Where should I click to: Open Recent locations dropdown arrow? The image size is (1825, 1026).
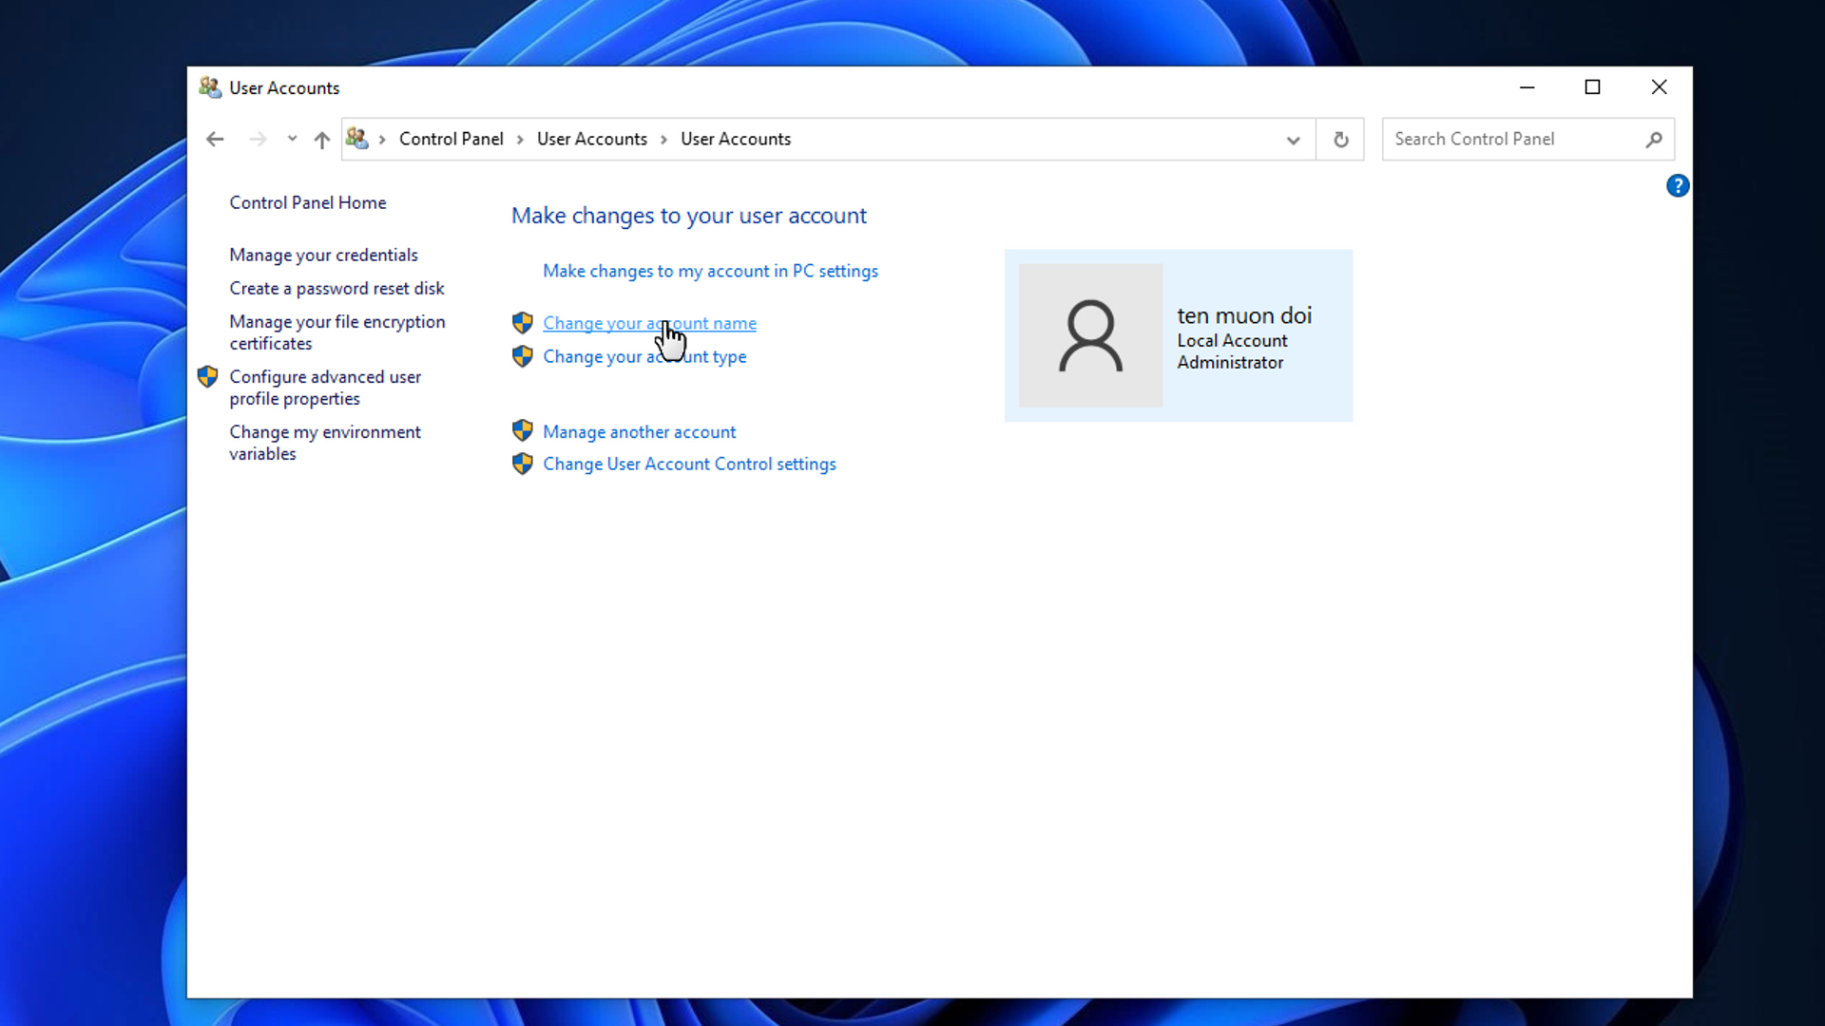pyautogui.click(x=292, y=139)
